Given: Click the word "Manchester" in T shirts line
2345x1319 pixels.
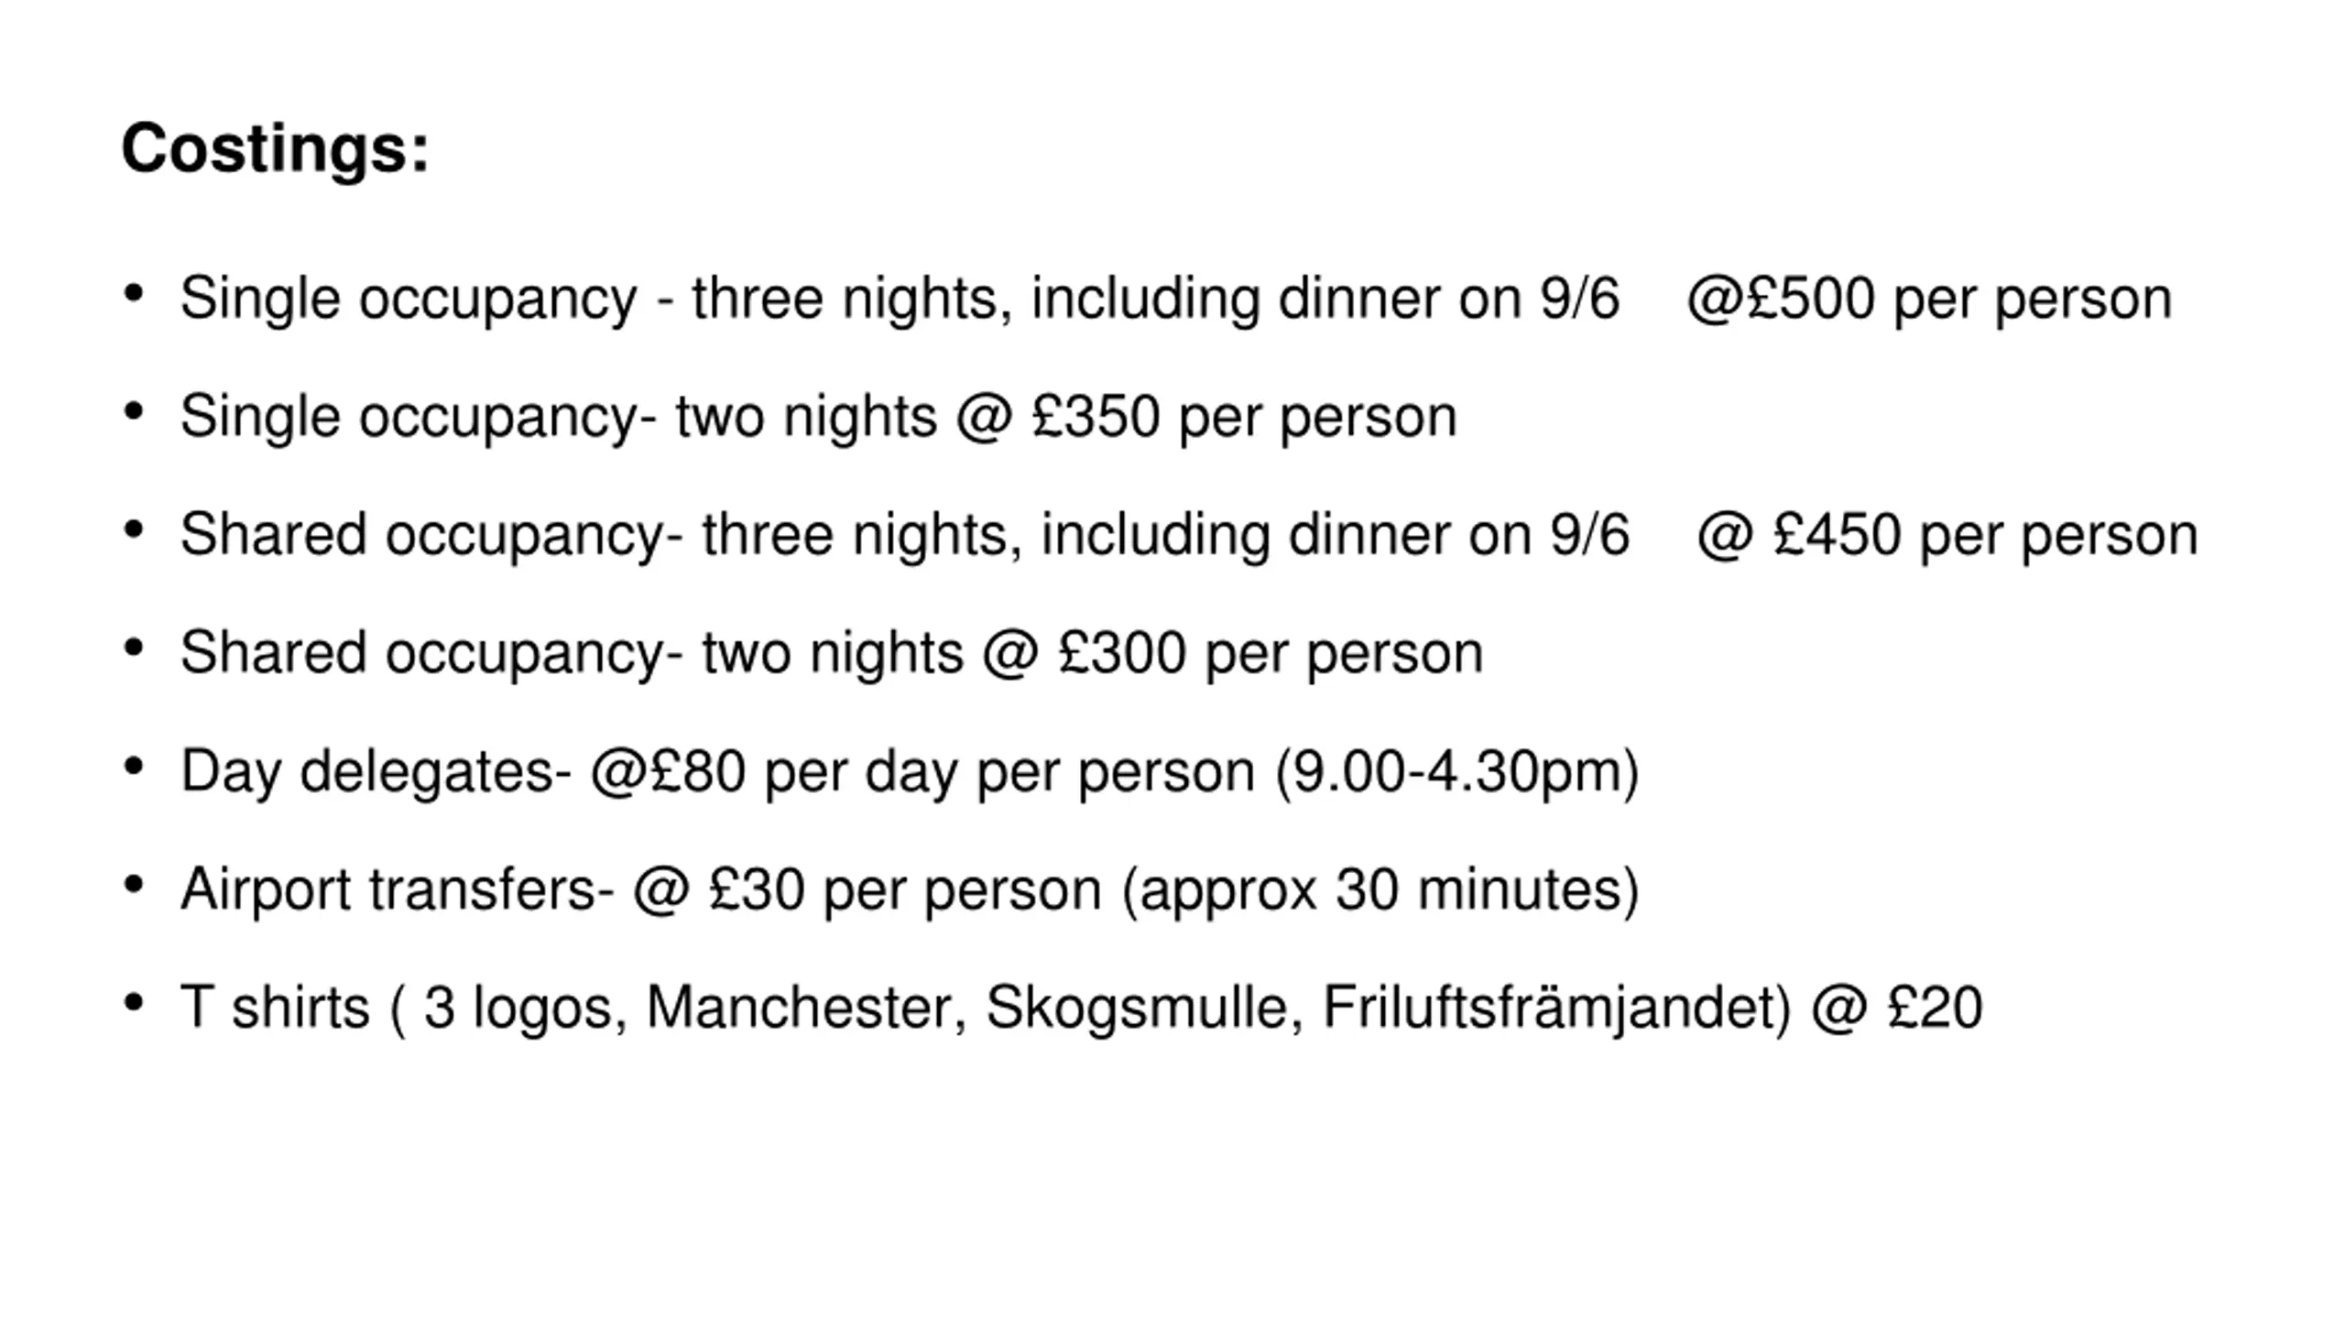Looking at the screenshot, I should (x=806, y=1008).
